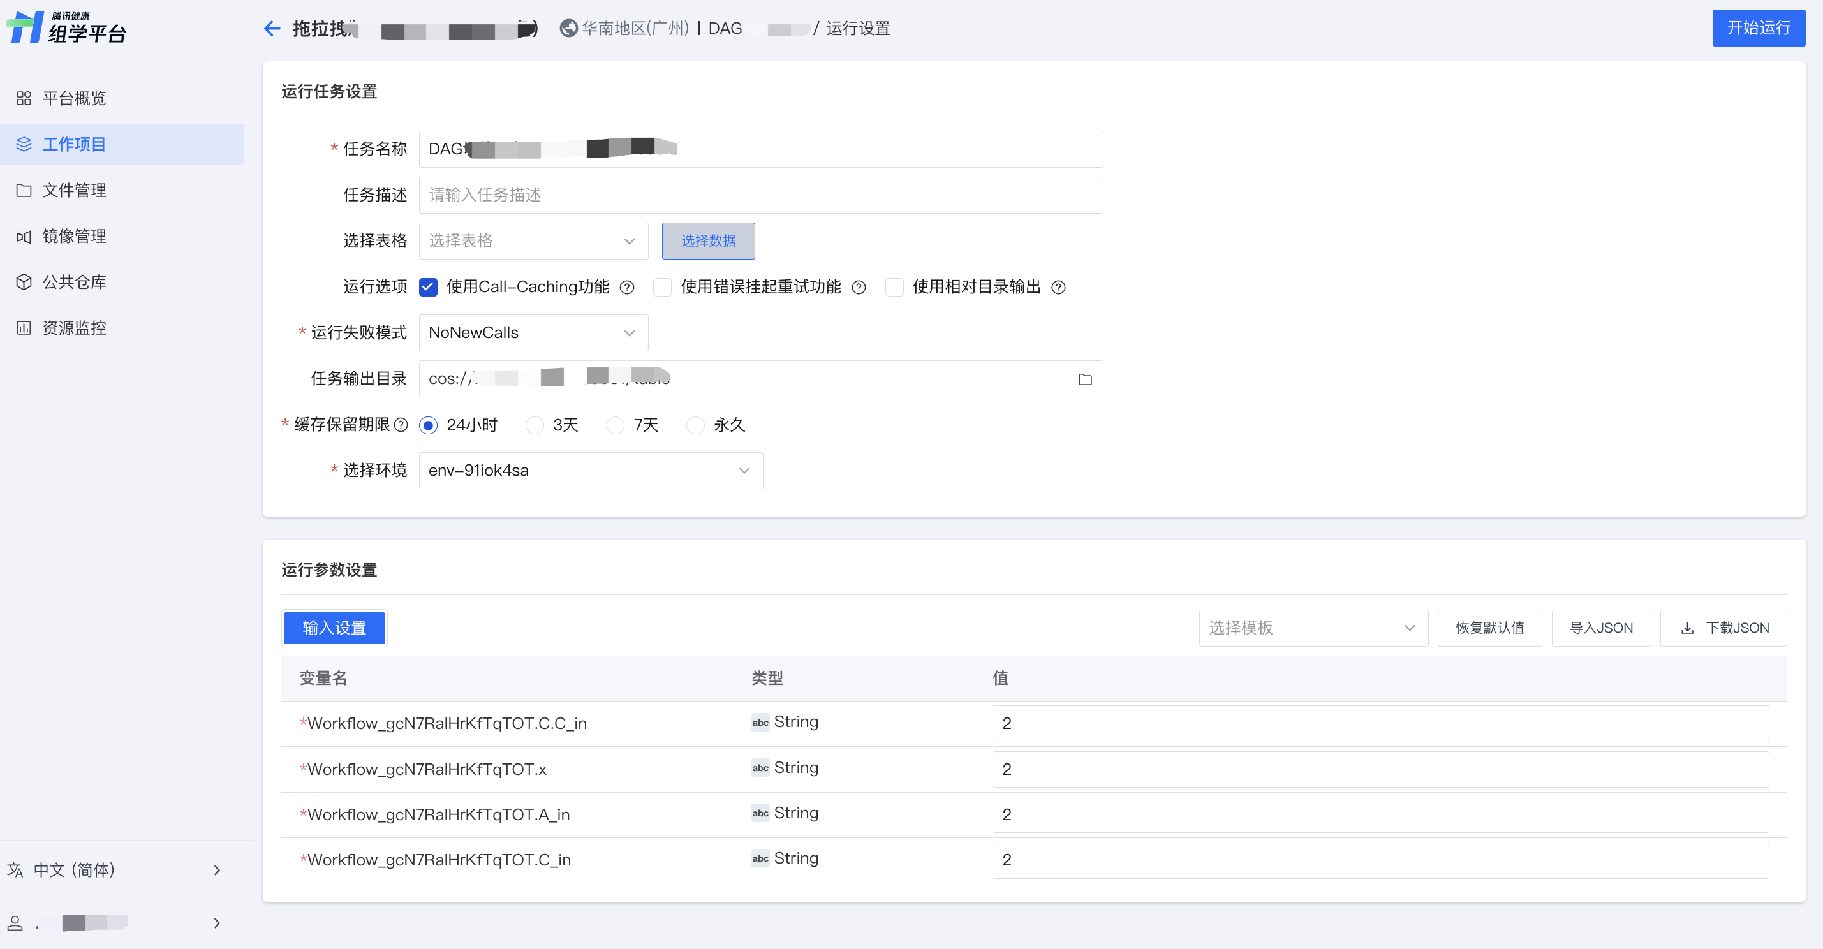Click the 恢复默认值 button

tap(1489, 628)
